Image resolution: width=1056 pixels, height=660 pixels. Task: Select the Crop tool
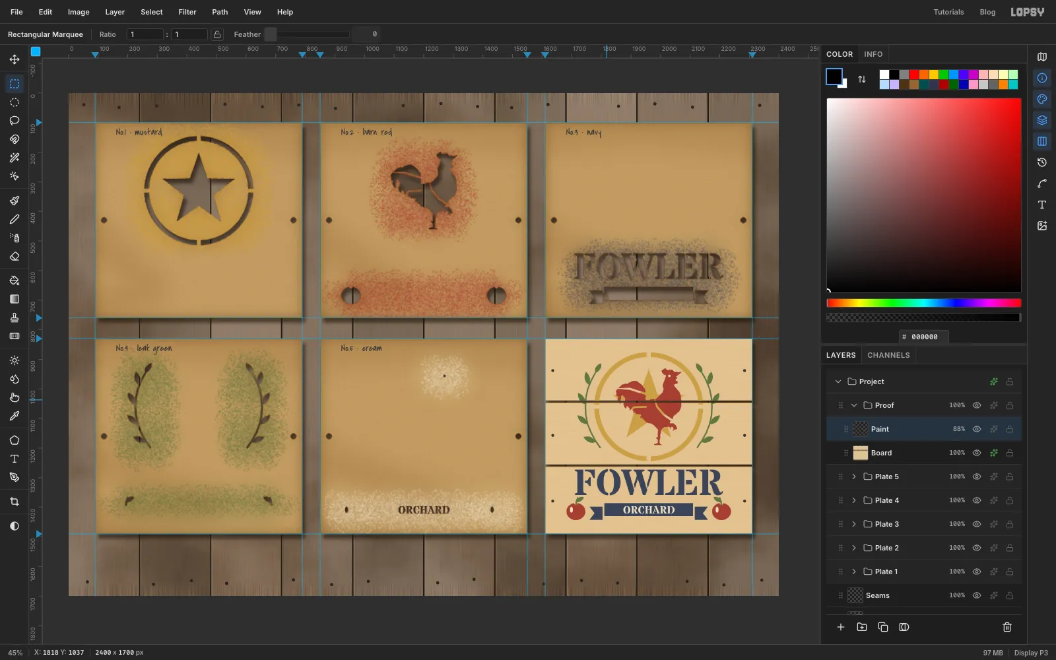(15, 502)
